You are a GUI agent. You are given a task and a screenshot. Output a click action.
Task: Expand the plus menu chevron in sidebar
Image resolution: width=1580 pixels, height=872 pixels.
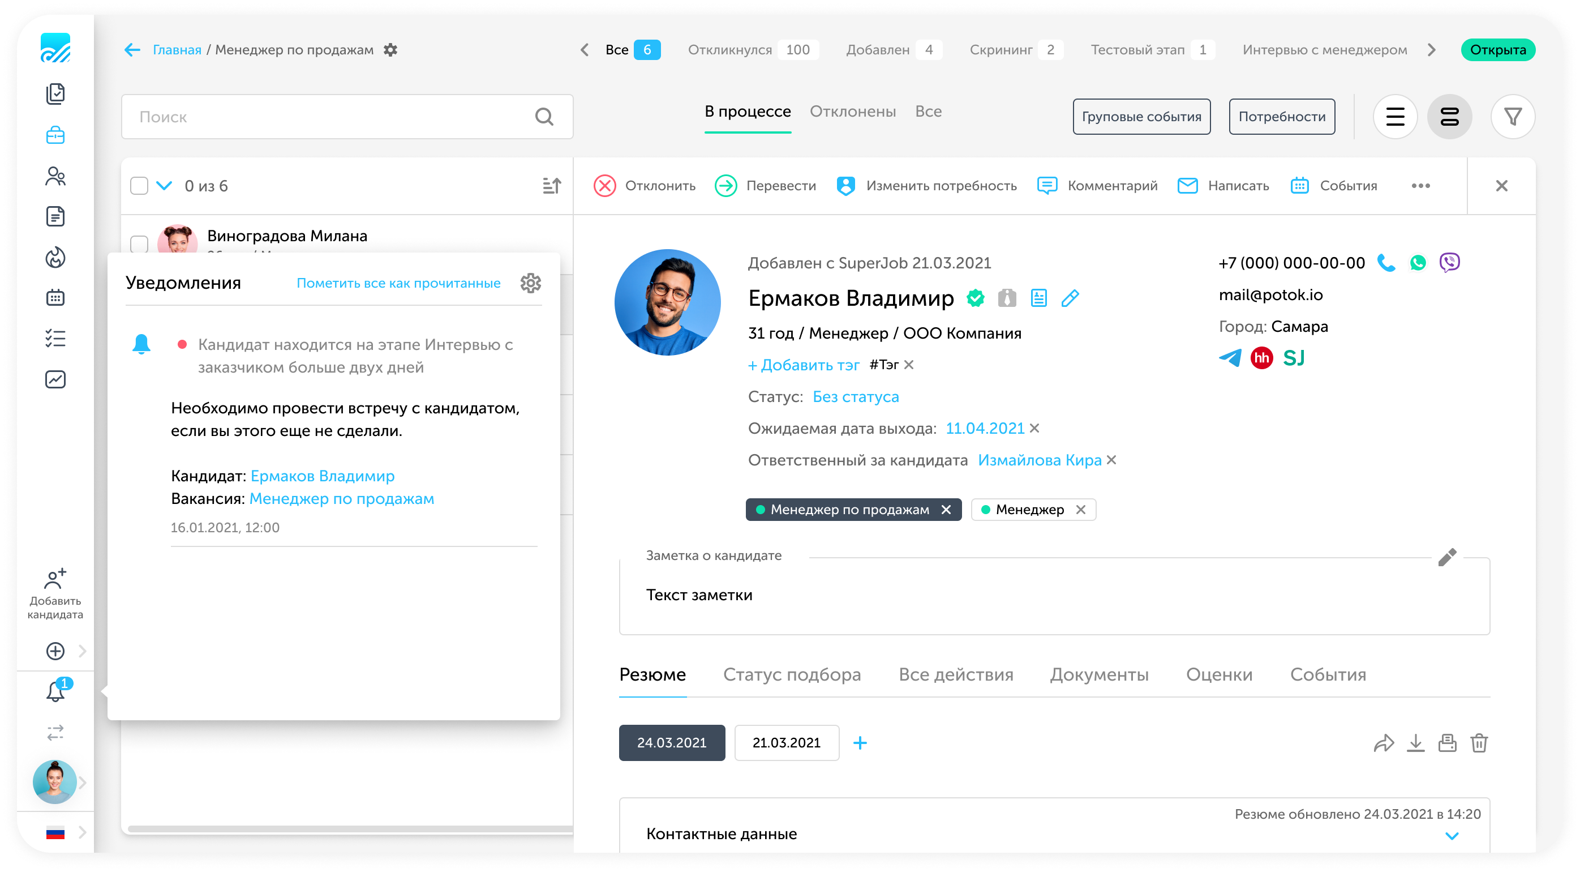[x=82, y=651]
